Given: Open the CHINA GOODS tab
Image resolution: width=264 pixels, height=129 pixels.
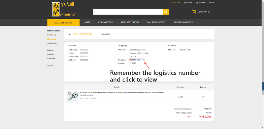Looking at the screenshot, I should [x=105, y=22].
